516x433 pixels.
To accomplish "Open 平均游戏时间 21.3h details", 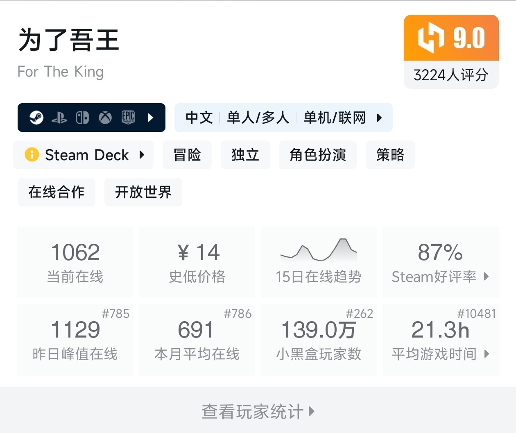I will (x=441, y=340).
